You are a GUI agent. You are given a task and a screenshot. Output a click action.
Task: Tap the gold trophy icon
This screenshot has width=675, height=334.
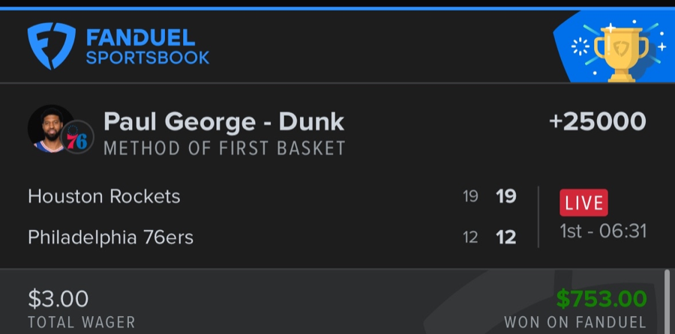point(620,50)
